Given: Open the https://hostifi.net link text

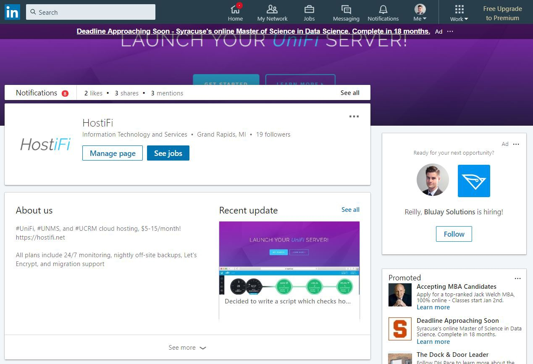Looking at the screenshot, I should (40, 237).
